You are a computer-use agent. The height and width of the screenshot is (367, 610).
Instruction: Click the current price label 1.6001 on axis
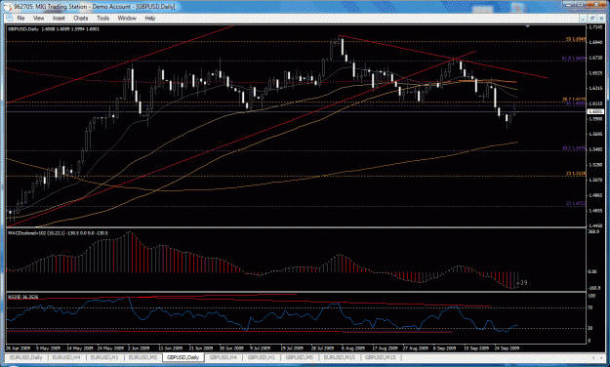[594, 111]
